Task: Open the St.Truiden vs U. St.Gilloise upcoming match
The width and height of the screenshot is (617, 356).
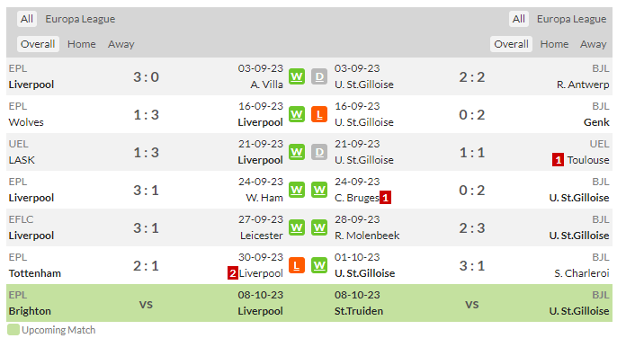Action: coord(472,303)
